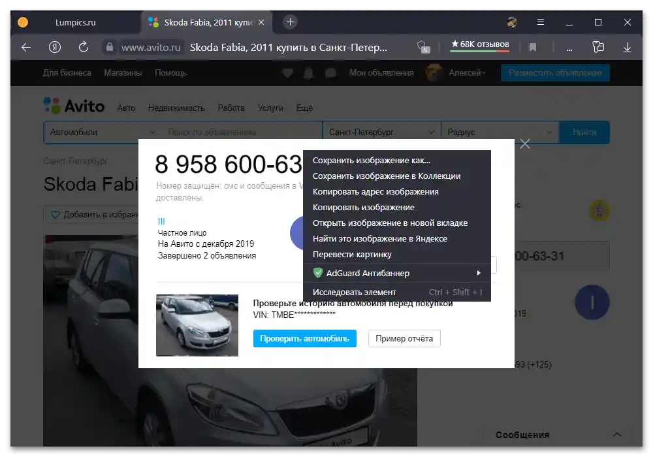Click the 'Найти' search button

tap(584, 133)
